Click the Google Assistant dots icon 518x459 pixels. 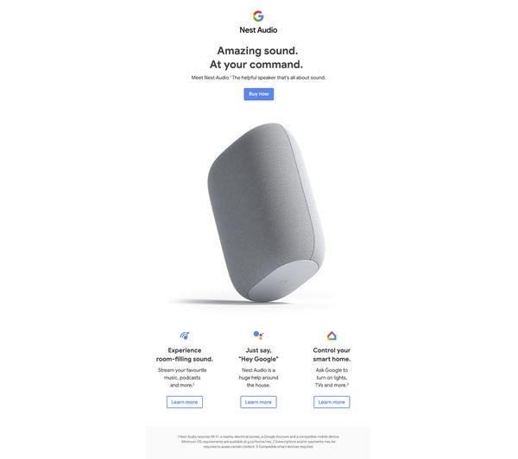pyautogui.click(x=258, y=335)
